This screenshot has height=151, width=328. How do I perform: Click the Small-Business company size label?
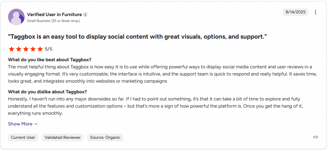tap(53, 21)
